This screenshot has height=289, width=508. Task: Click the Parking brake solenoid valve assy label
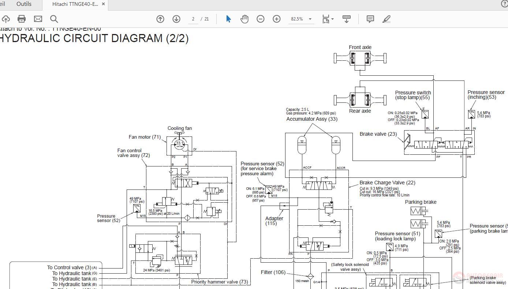point(488,280)
